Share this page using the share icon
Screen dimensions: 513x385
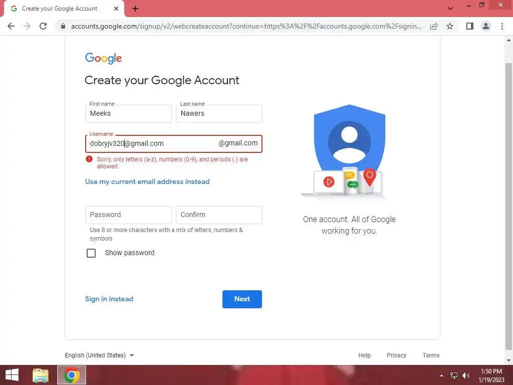(x=434, y=26)
